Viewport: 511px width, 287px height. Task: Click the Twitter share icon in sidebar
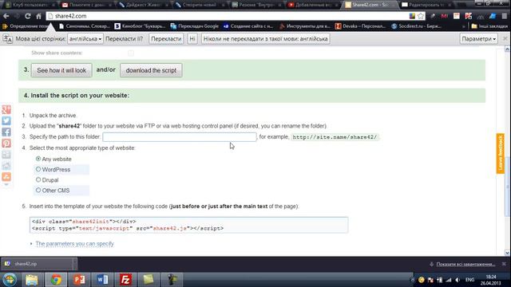pos(6,120)
